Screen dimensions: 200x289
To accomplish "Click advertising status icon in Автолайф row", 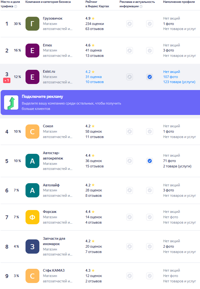I will tap(129, 190).
